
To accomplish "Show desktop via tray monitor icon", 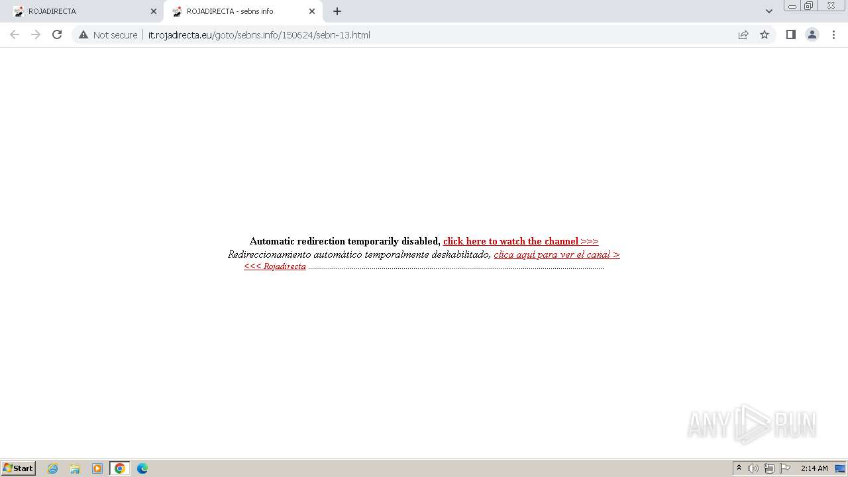I will pyautogui.click(x=840, y=468).
